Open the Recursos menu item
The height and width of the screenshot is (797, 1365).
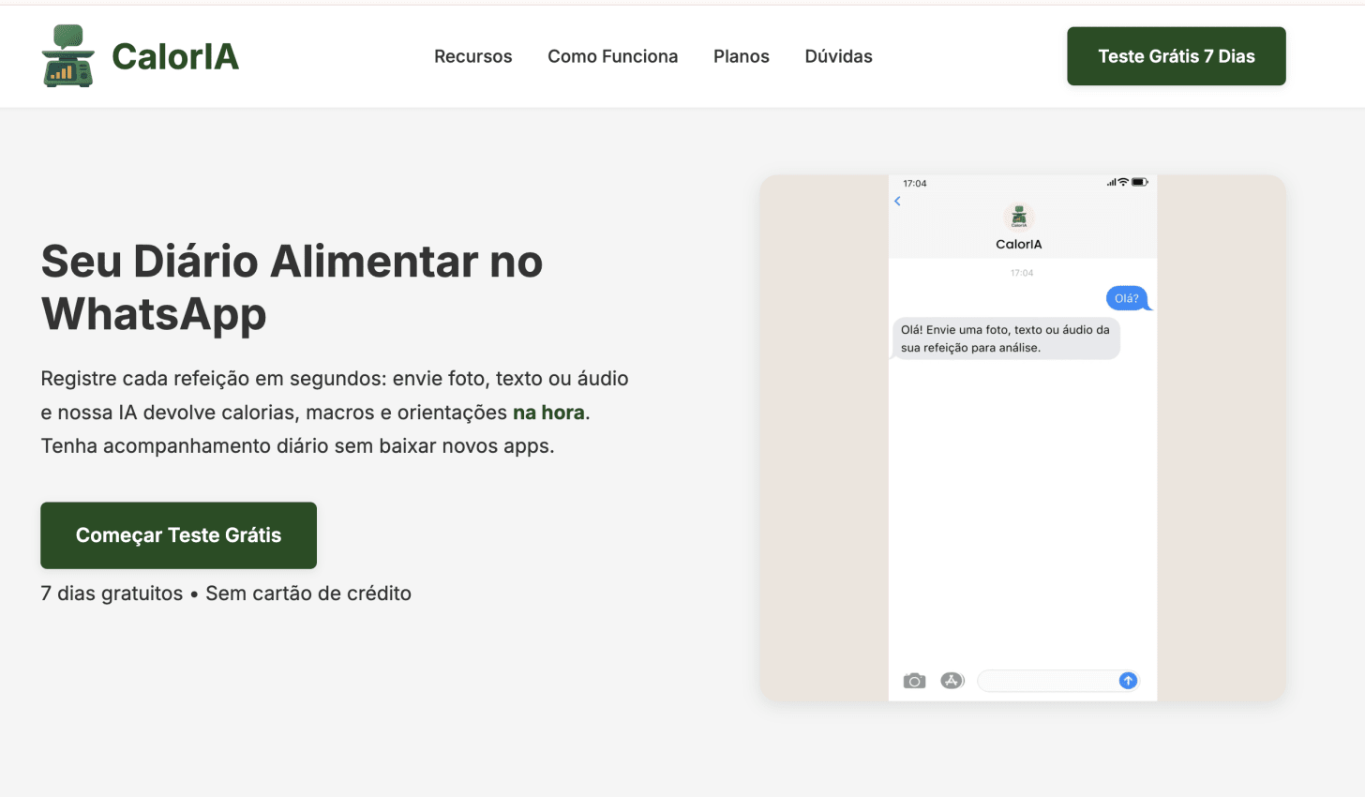point(472,56)
